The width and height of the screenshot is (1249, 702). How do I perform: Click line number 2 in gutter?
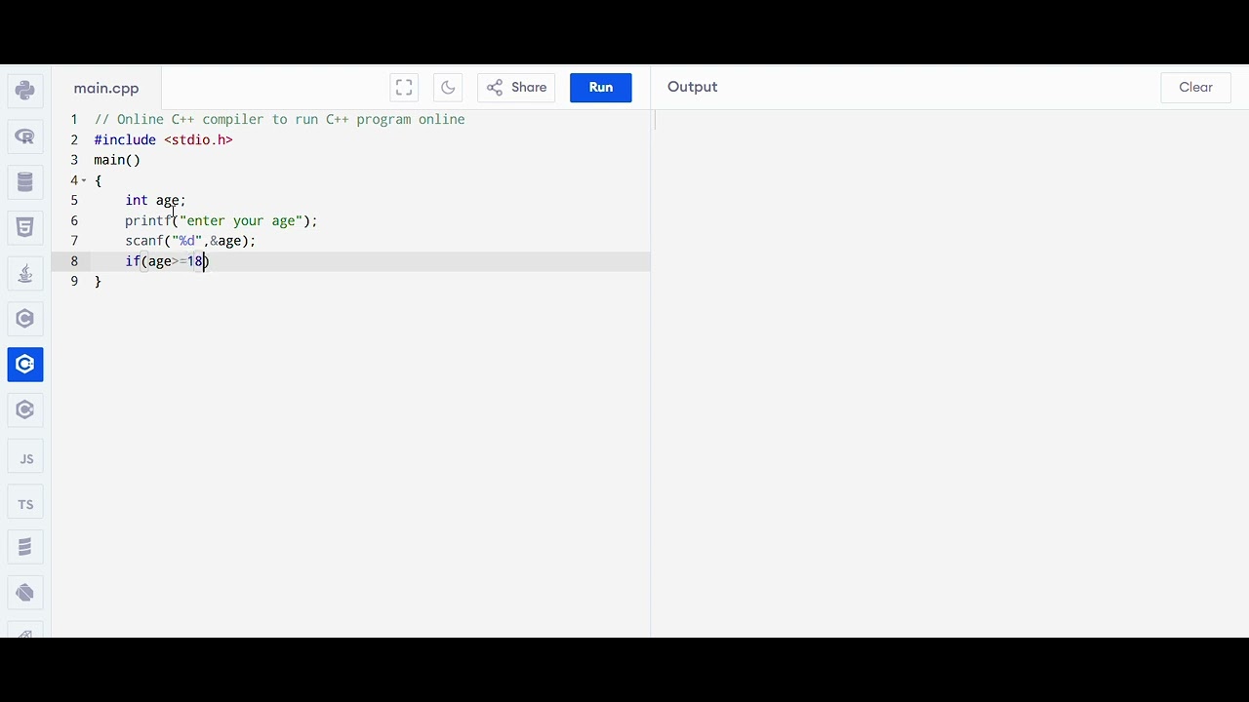coord(73,139)
